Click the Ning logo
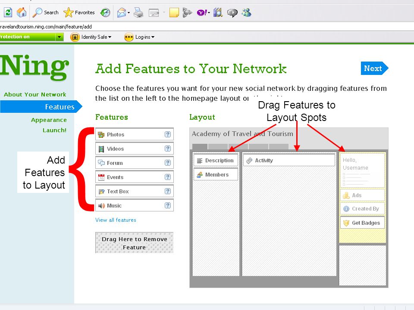The width and height of the screenshot is (414, 310). 34,67
